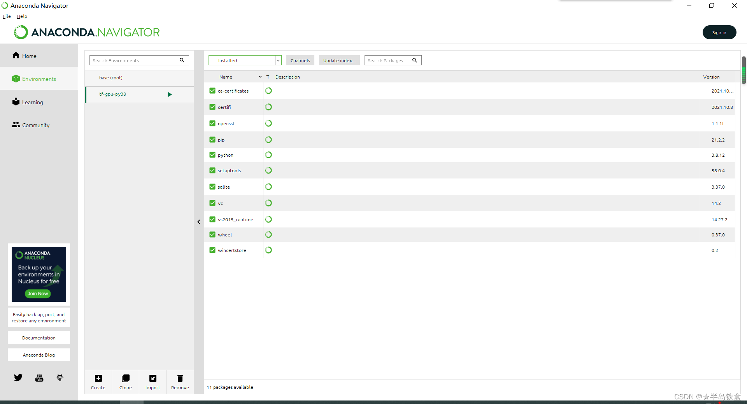This screenshot has width=747, height=404.
Task: Open the File menu
Action: 7,16
